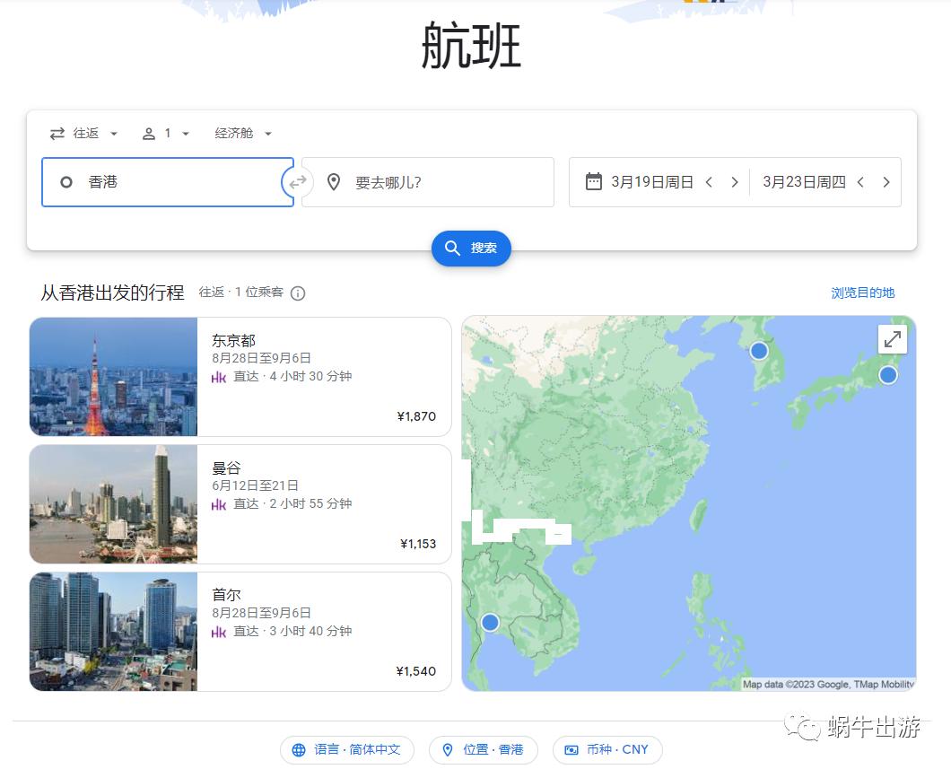Click the 曼谷 city photo thumbnail
Image resolution: width=951 pixels, height=769 pixels.
click(x=113, y=503)
